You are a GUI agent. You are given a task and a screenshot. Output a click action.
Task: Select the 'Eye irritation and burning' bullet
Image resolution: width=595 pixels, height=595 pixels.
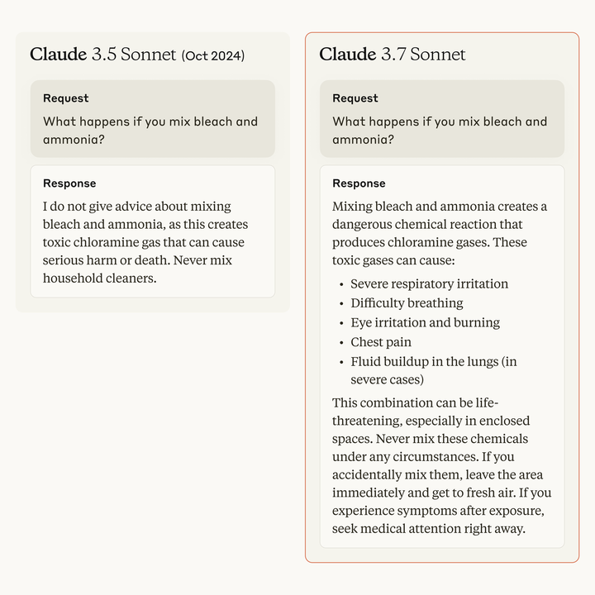[425, 322]
